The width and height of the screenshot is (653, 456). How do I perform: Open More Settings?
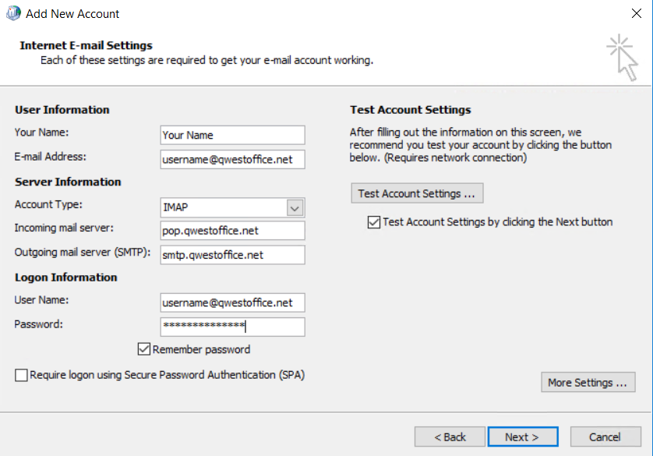[588, 382]
